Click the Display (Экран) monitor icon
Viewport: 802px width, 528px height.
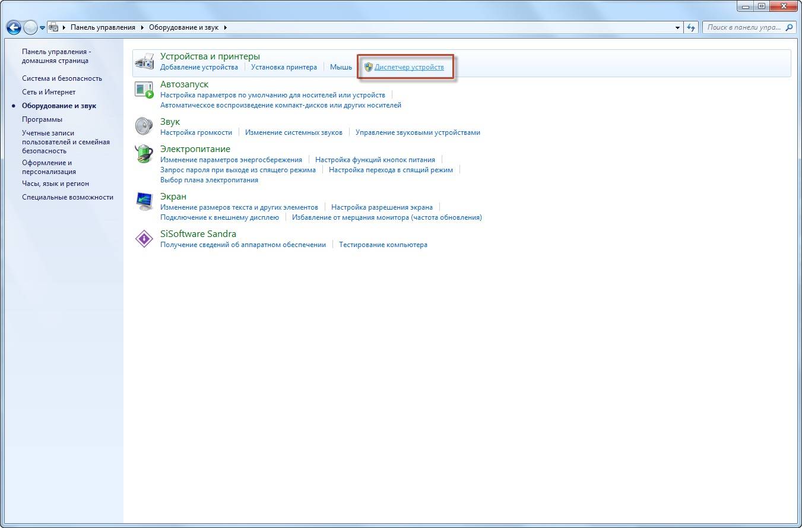(144, 201)
